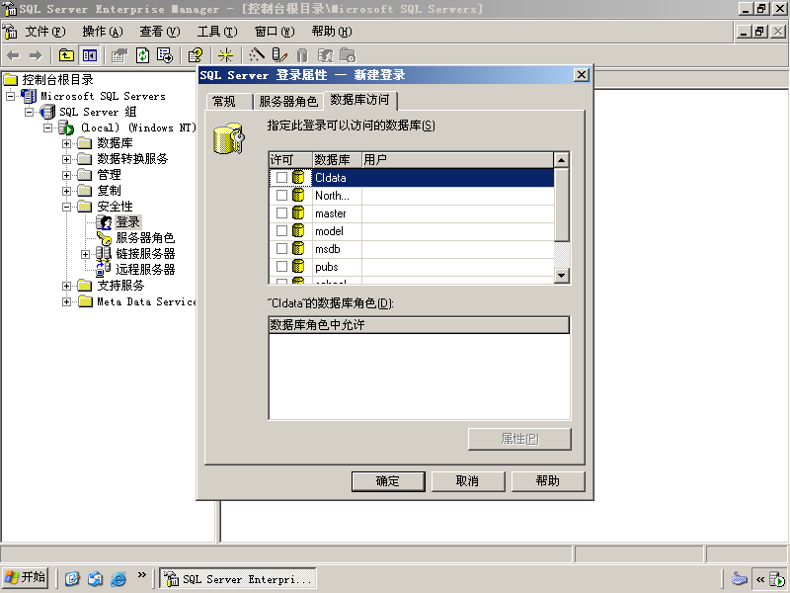Select the 服务器角色 tree node
Screen dimensions: 790x593
point(145,238)
